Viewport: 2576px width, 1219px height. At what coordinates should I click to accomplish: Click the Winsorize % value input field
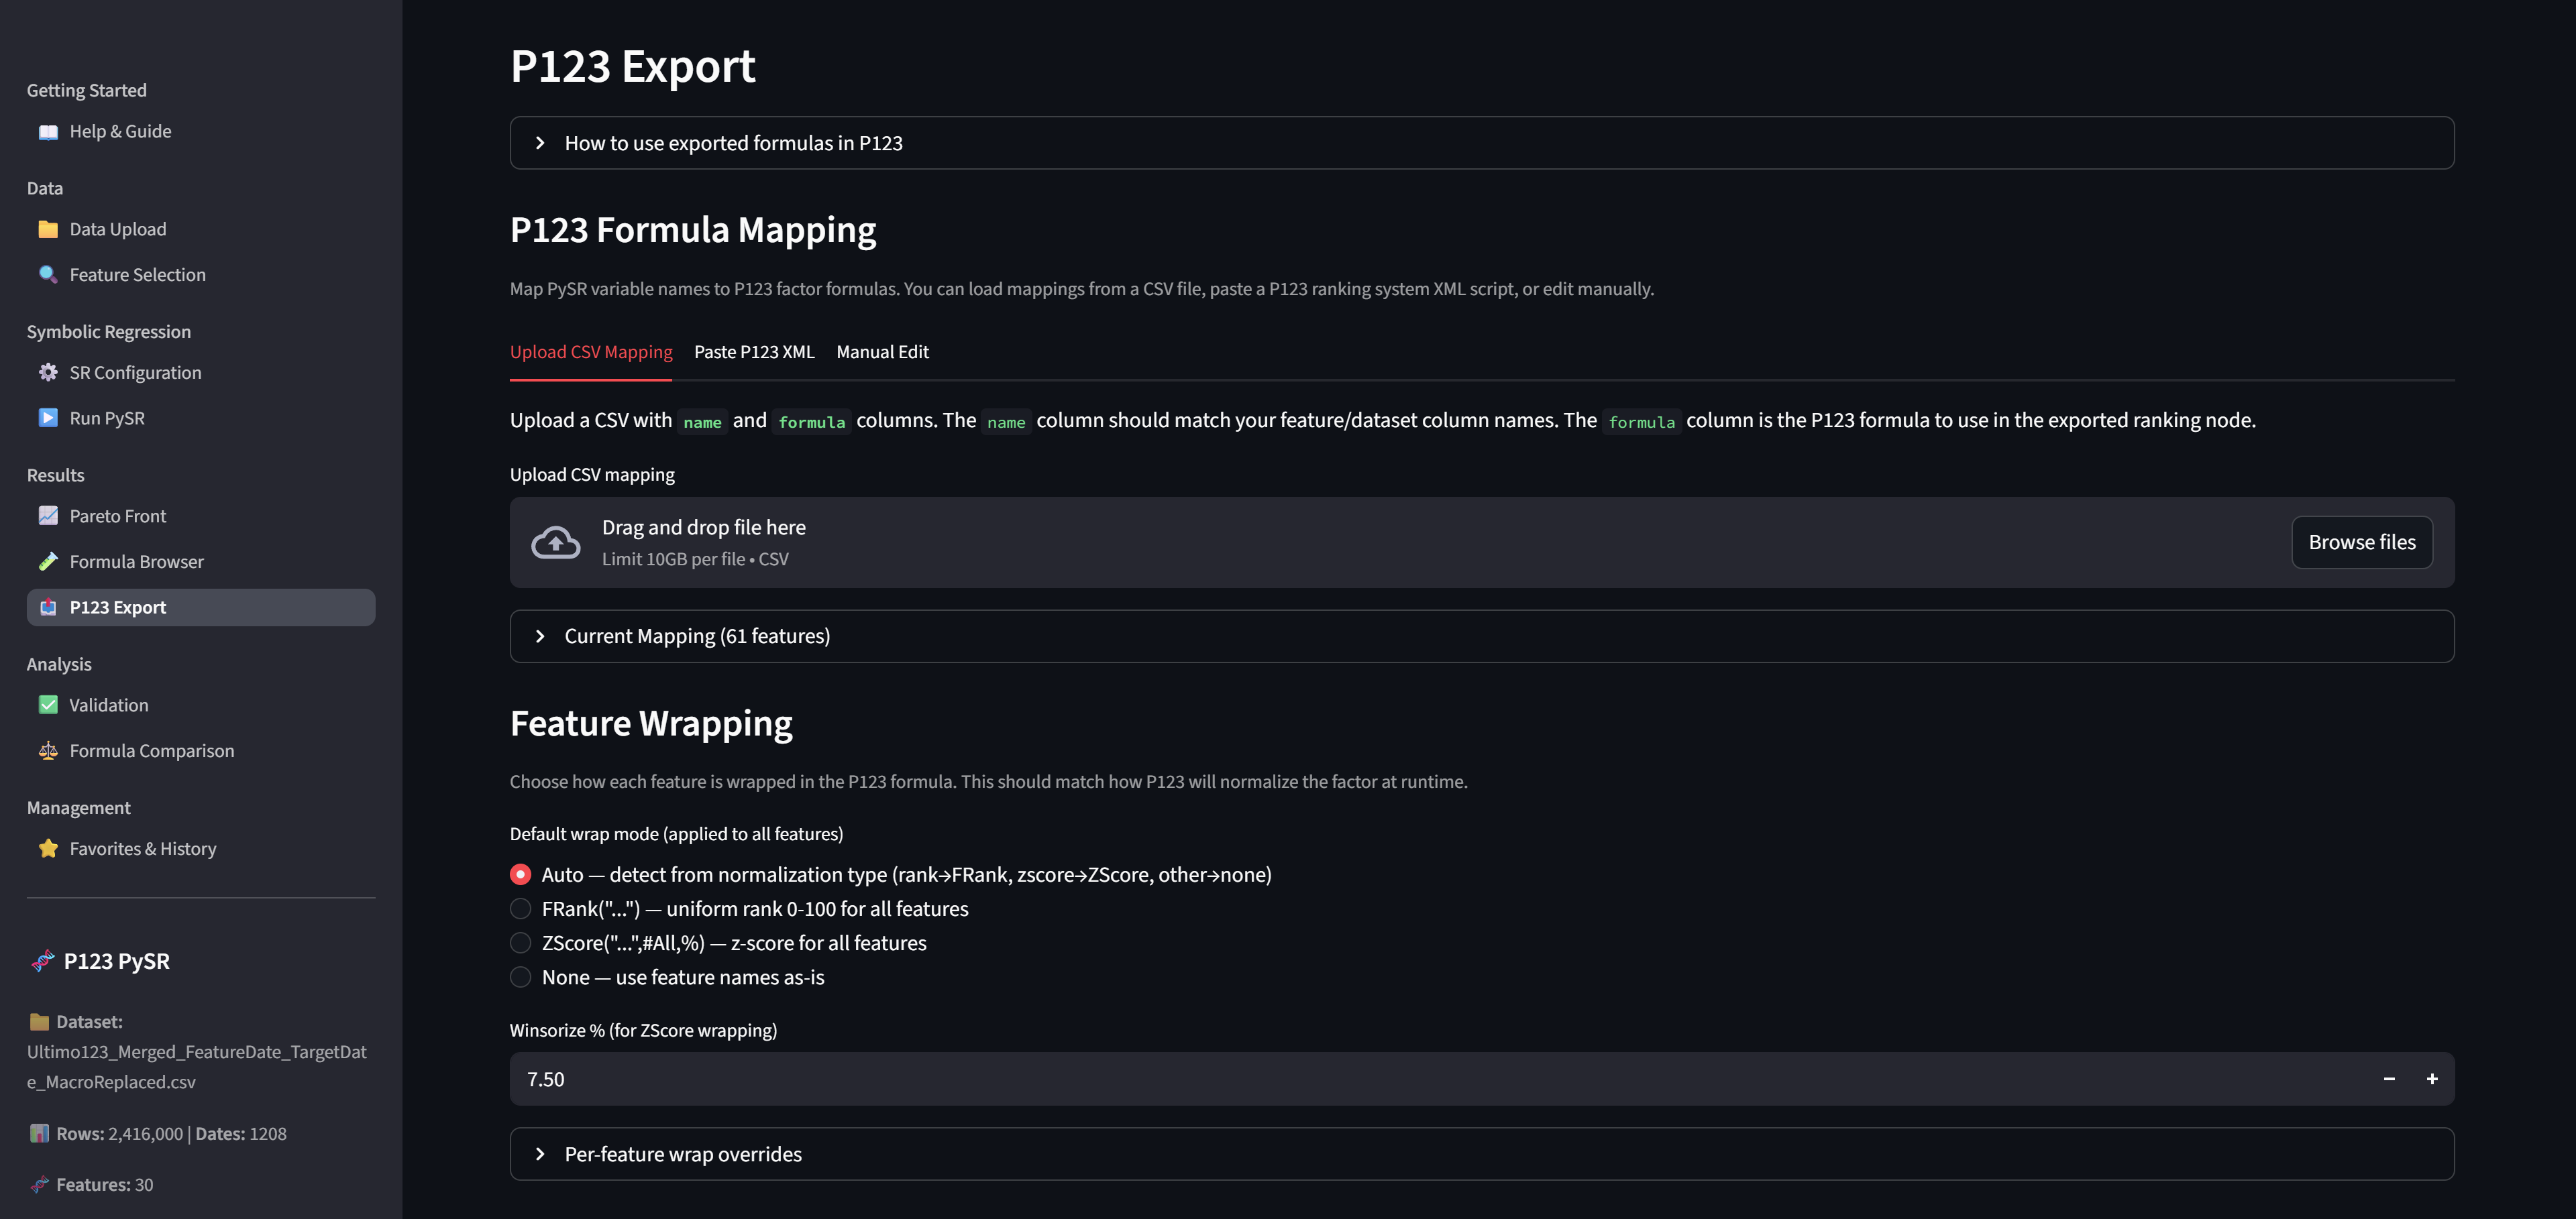click(1400, 1079)
